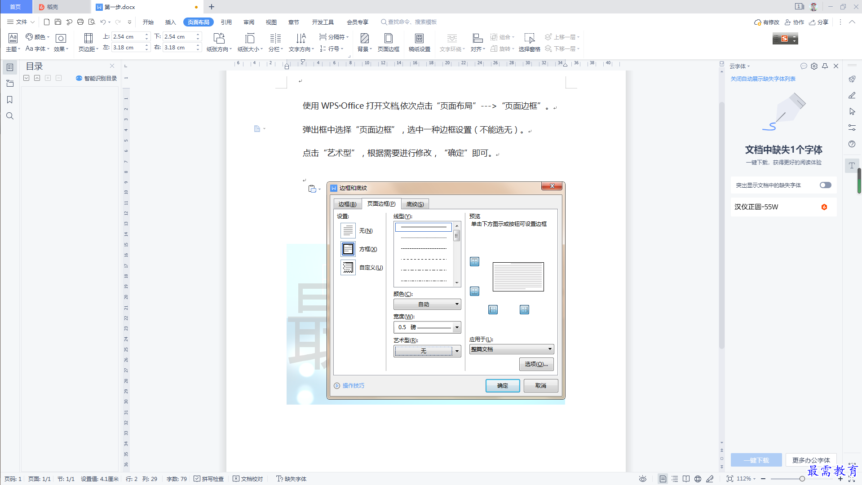The width and height of the screenshot is (862, 485).
Task: Click the zoom in plus button
Action: tap(840, 479)
